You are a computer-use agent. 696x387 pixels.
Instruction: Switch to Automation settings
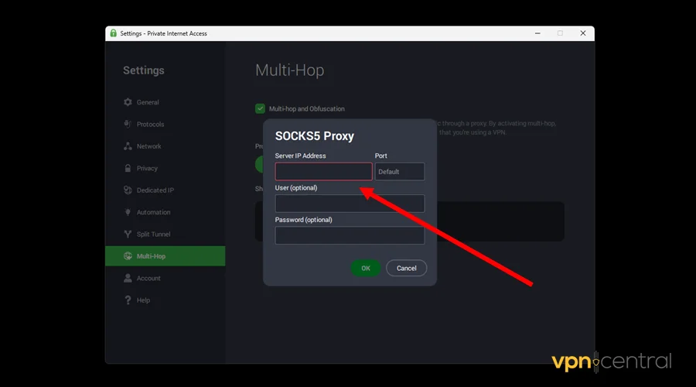(165, 212)
